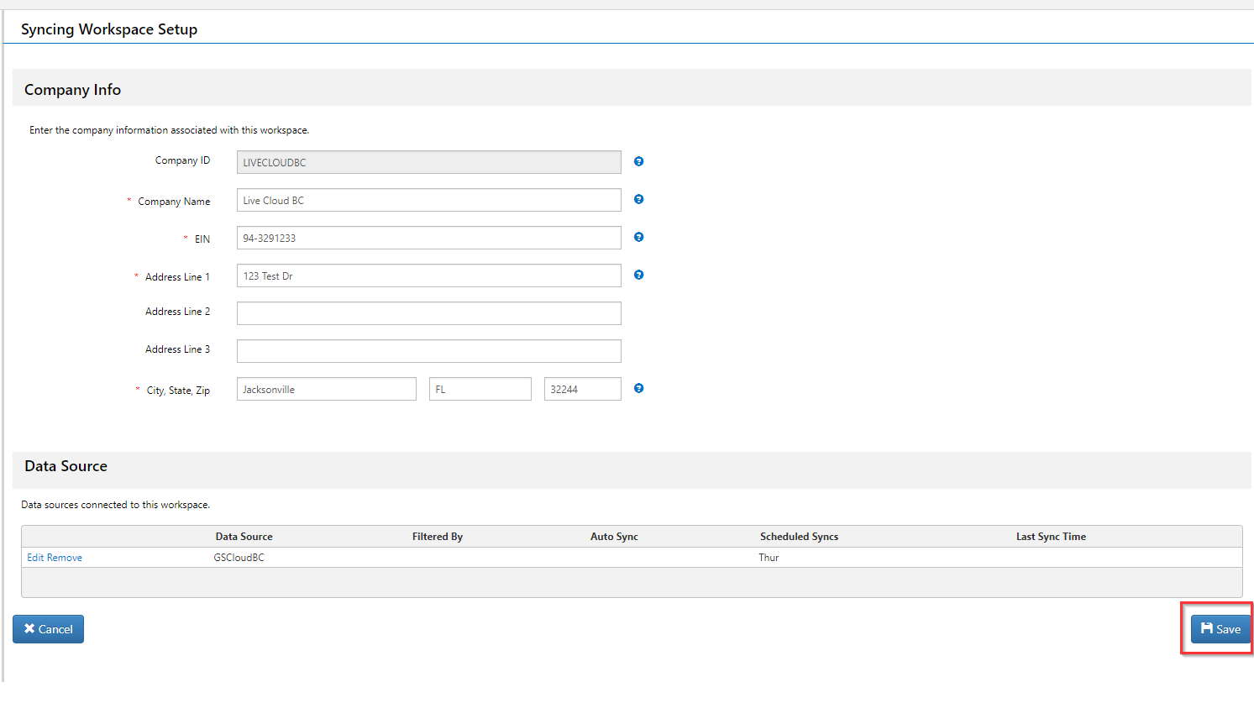Click the Auto Sync column header

coord(614,537)
